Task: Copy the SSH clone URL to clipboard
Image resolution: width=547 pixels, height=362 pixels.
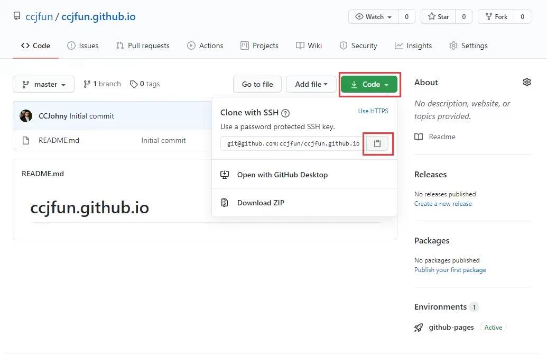Action: tap(377, 144)
